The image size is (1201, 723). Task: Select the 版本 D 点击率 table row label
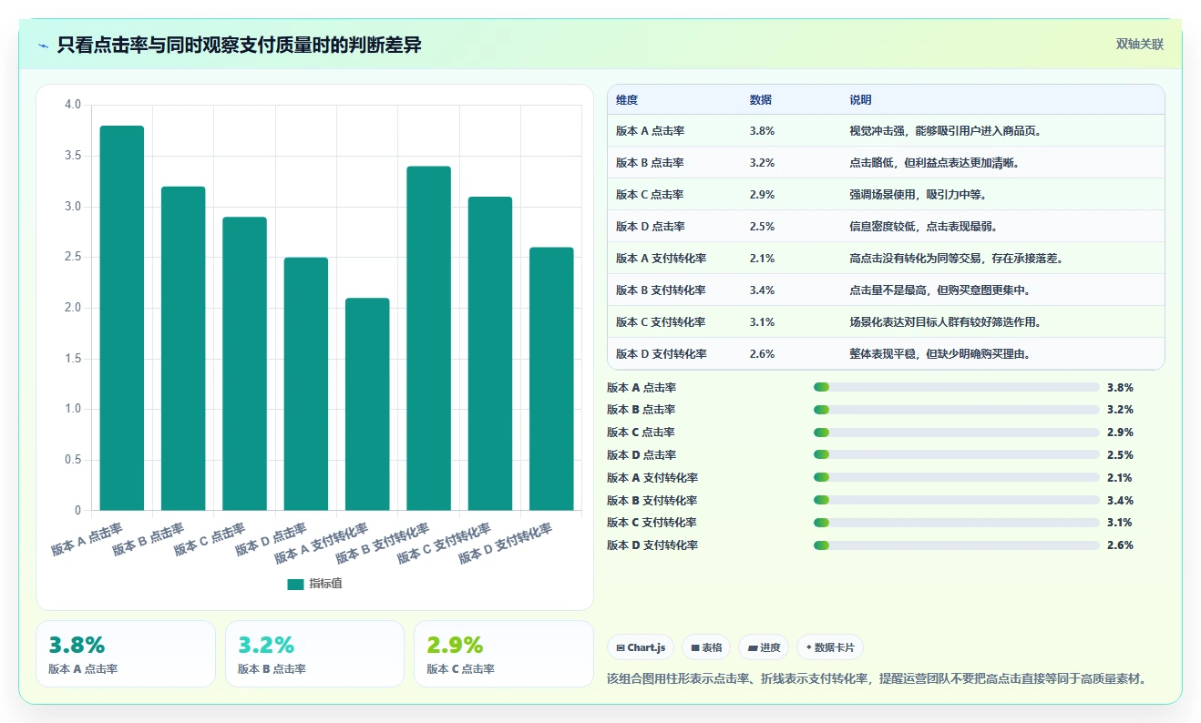pyautogui.click(x=650, y=227)
